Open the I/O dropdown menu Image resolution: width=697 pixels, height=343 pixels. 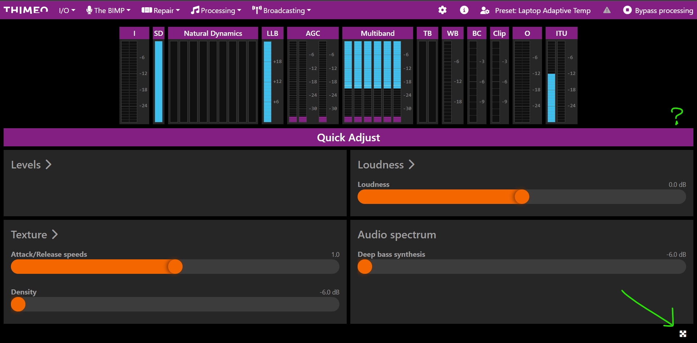[67, 11]
